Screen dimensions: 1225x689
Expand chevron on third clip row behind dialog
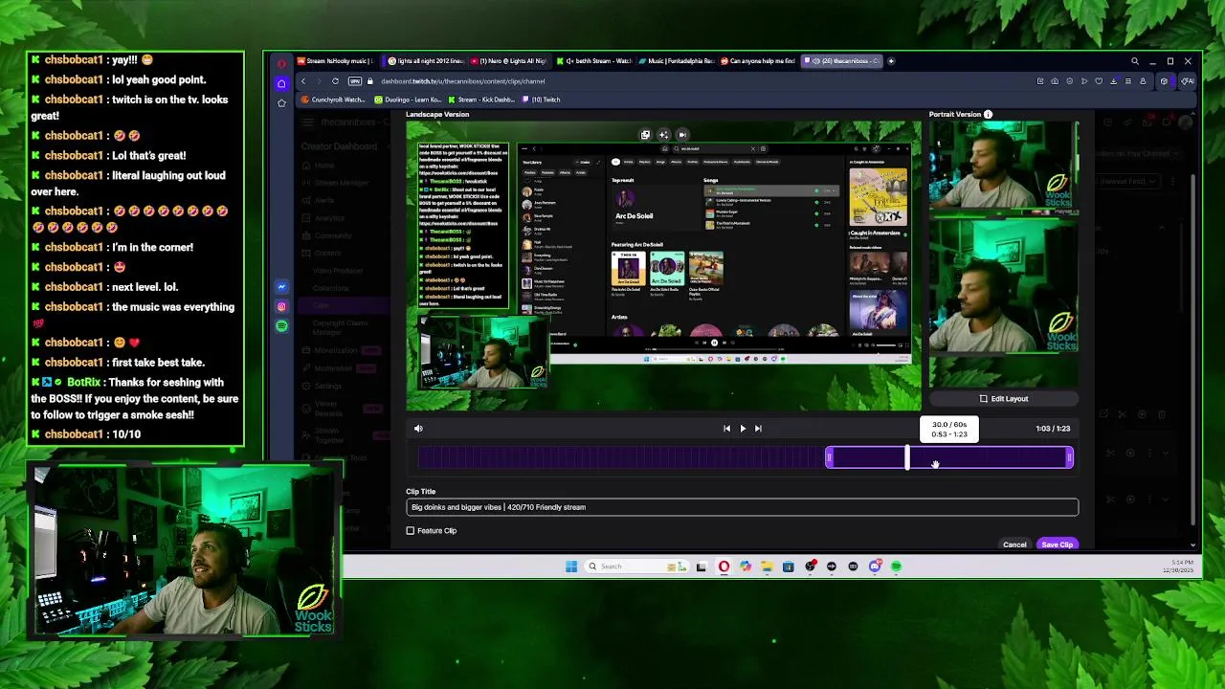pos(1165,499)
